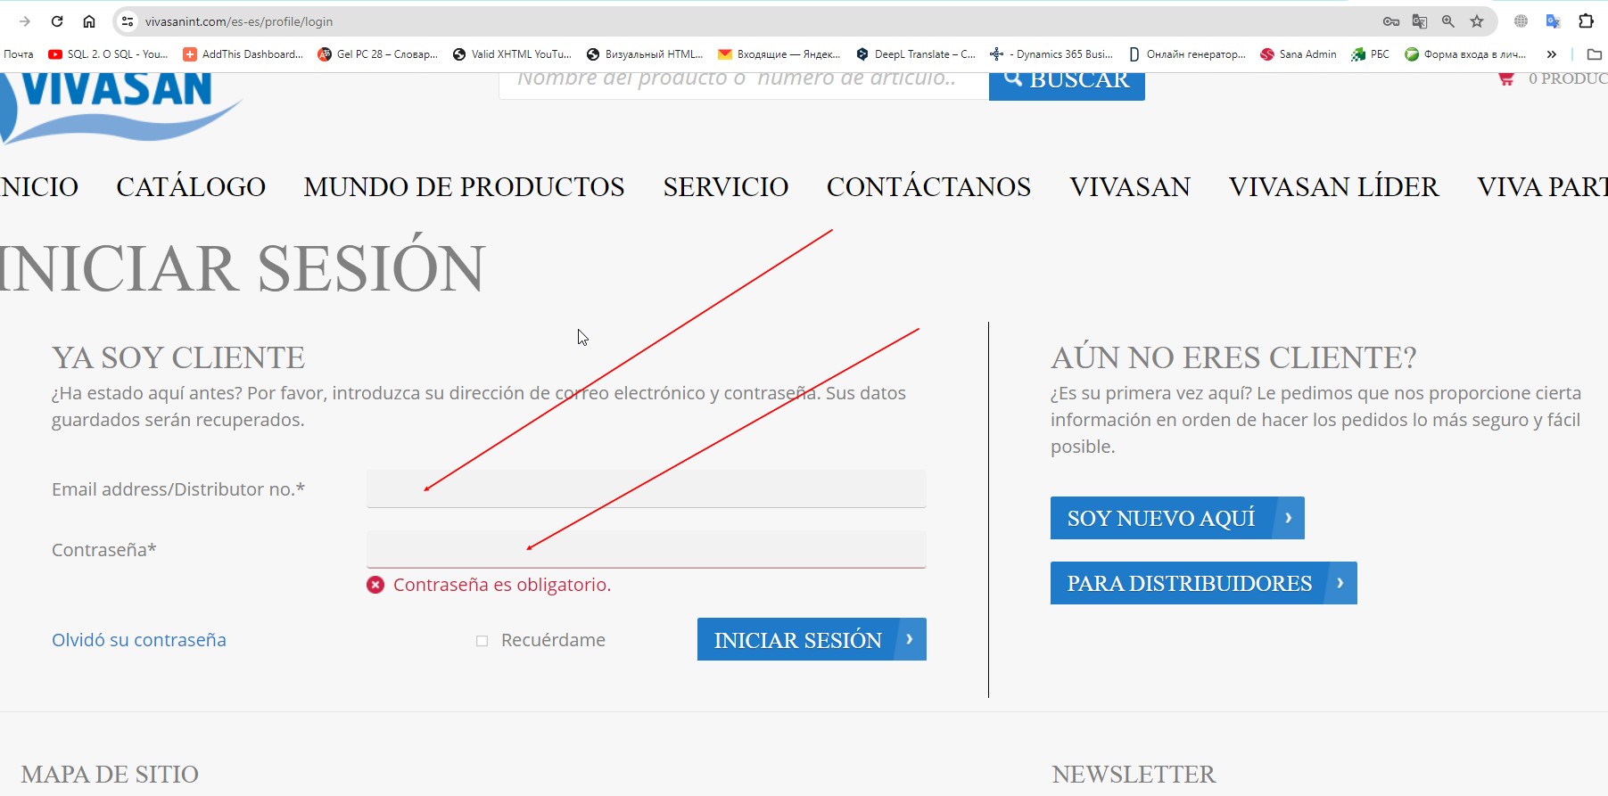Open the zoom magnifier icon in address bar
The image size is (1608, 796).
pos(1448,21)
